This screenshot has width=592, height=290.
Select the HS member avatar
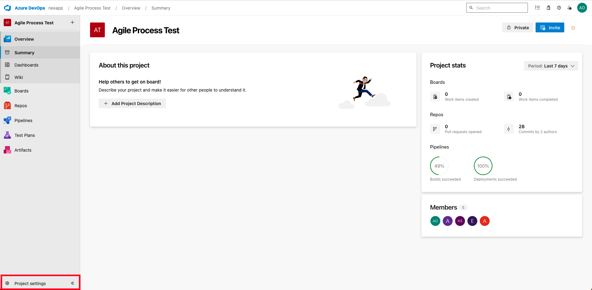[x=460, y=221]
